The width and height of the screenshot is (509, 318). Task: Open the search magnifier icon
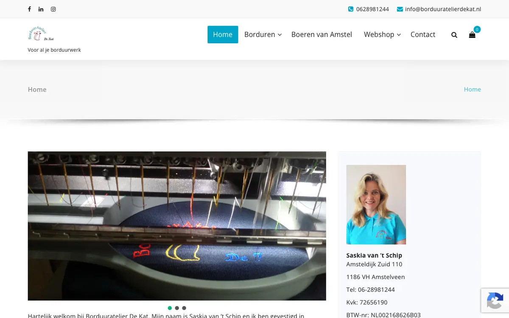point(454,35)
